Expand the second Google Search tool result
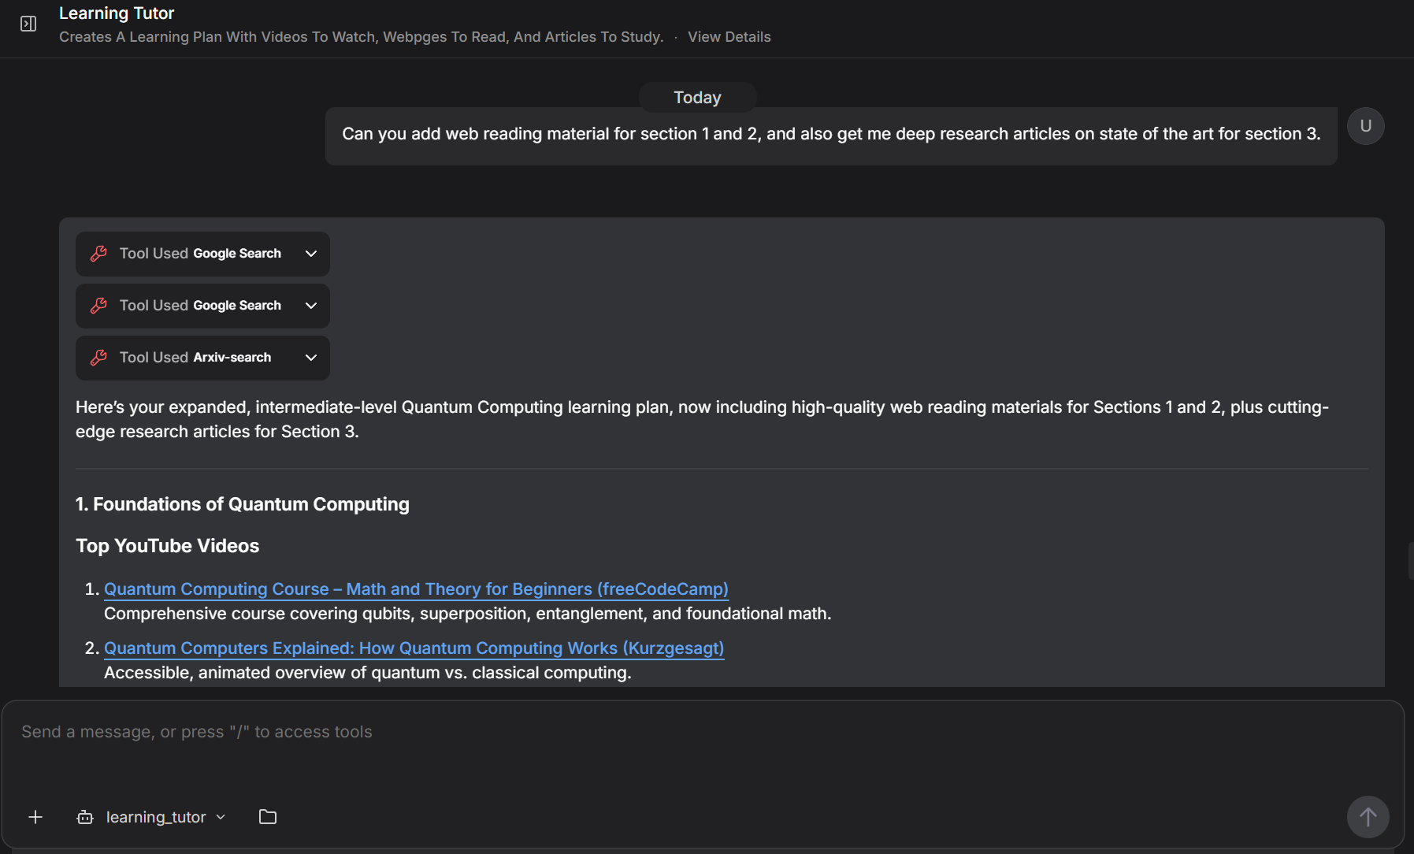 coord(311,306)
